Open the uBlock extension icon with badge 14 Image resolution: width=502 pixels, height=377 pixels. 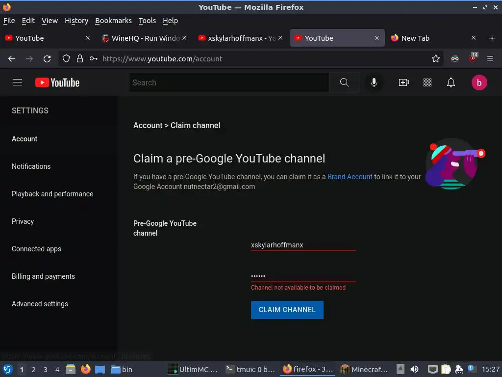pyautogui.click(x=473, y=58)
